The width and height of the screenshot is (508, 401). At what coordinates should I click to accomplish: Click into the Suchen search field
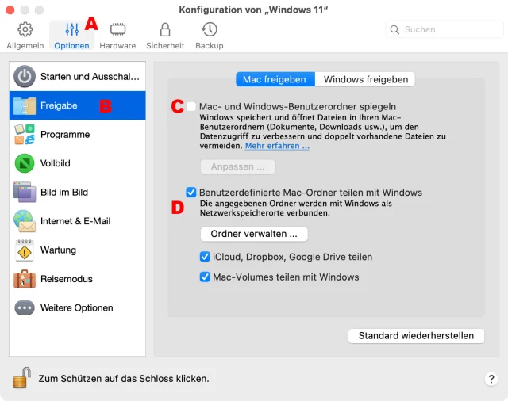(444, 30)
